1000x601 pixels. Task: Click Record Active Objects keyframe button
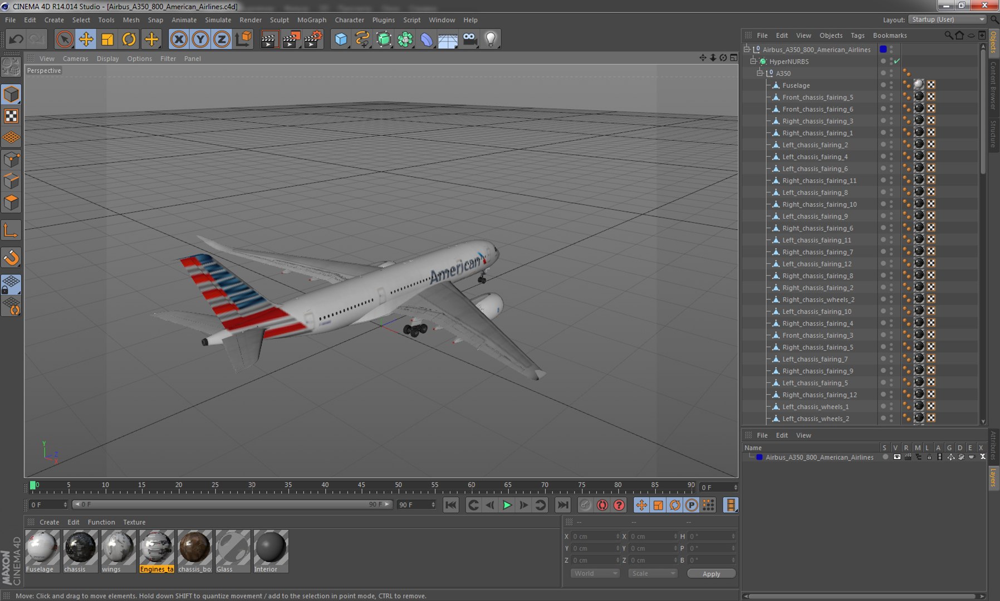tap(585, 505)
